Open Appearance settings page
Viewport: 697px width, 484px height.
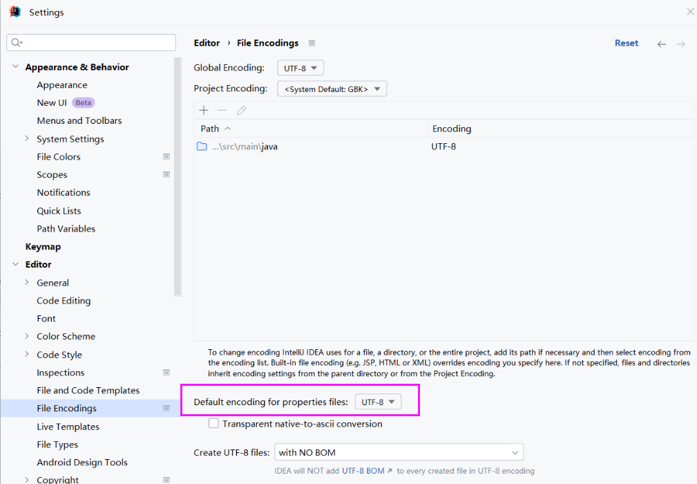[x=61, y=85]
